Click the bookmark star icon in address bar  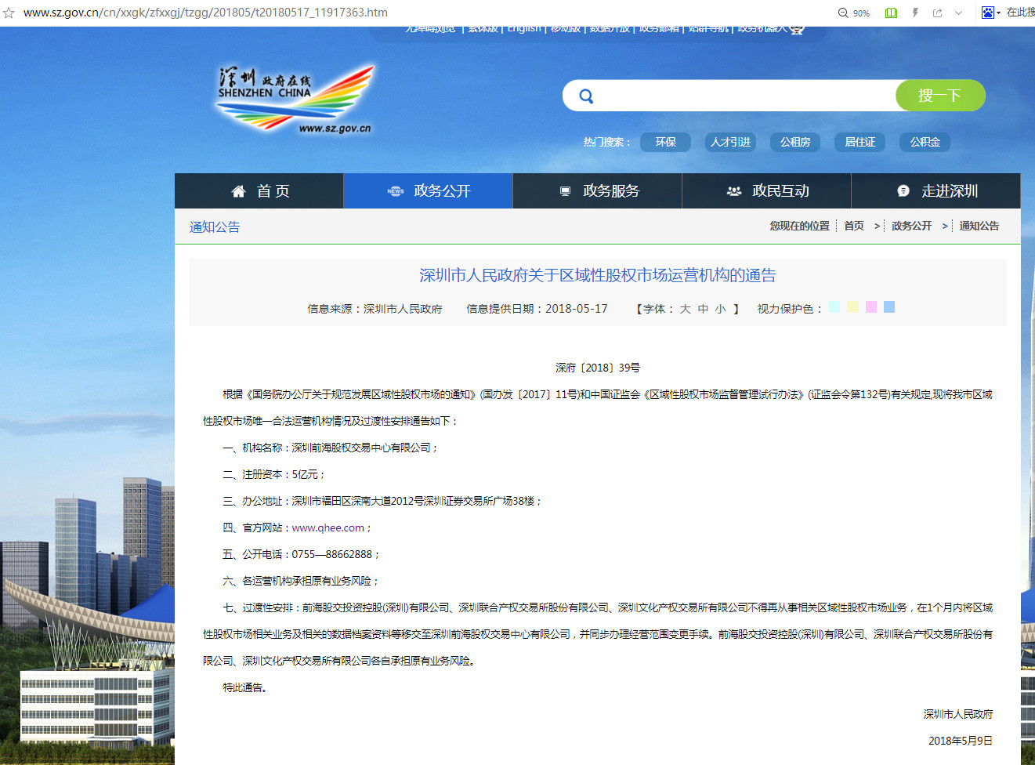(9, 13)
